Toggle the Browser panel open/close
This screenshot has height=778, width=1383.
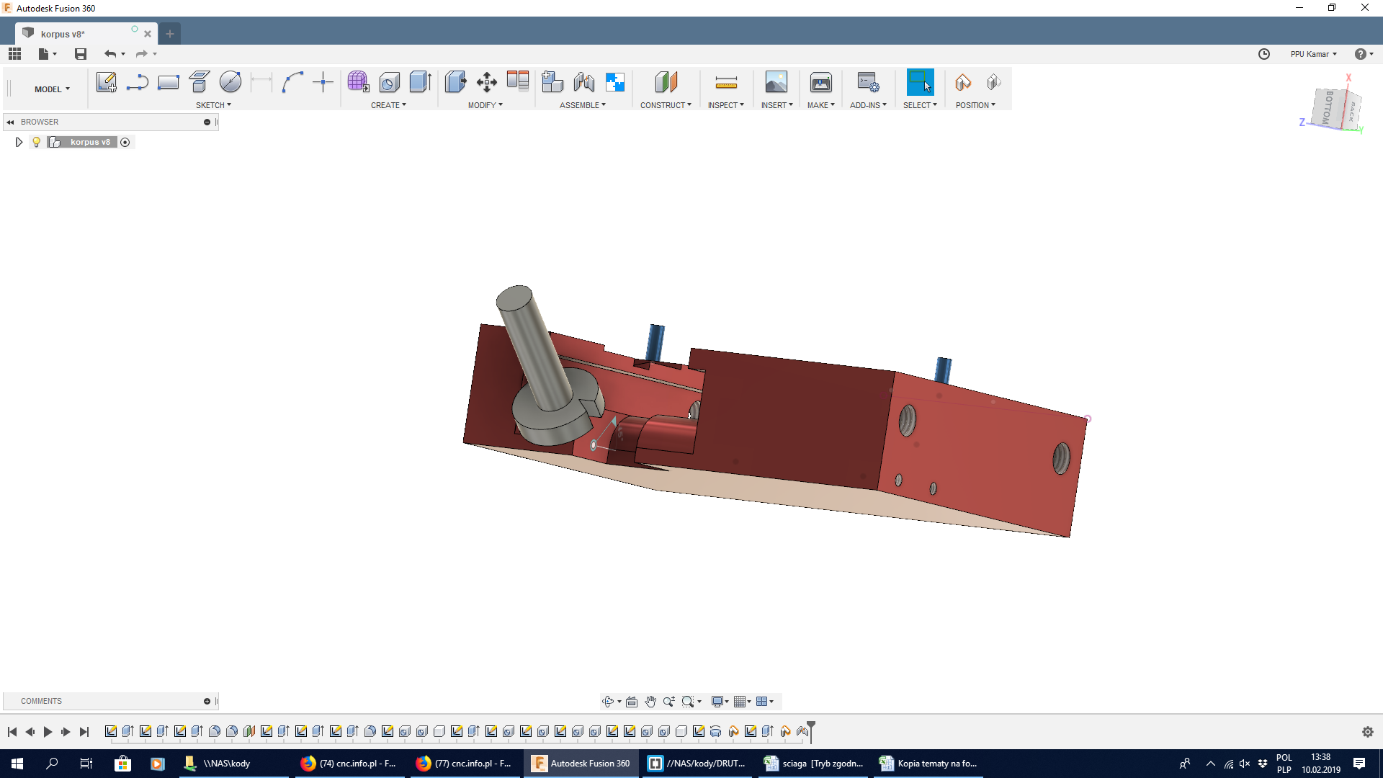pyautogui.click(x=11, y=120)
